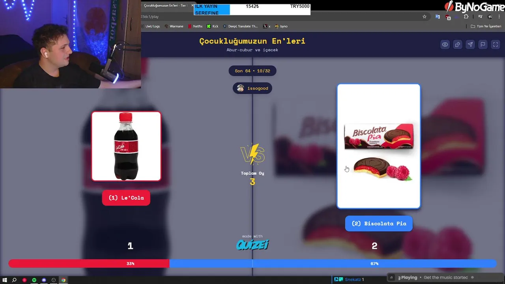This screenshot has height=284, width=505.
Task: Open the DeepL Translate bookmark
Action: [240, 26]
